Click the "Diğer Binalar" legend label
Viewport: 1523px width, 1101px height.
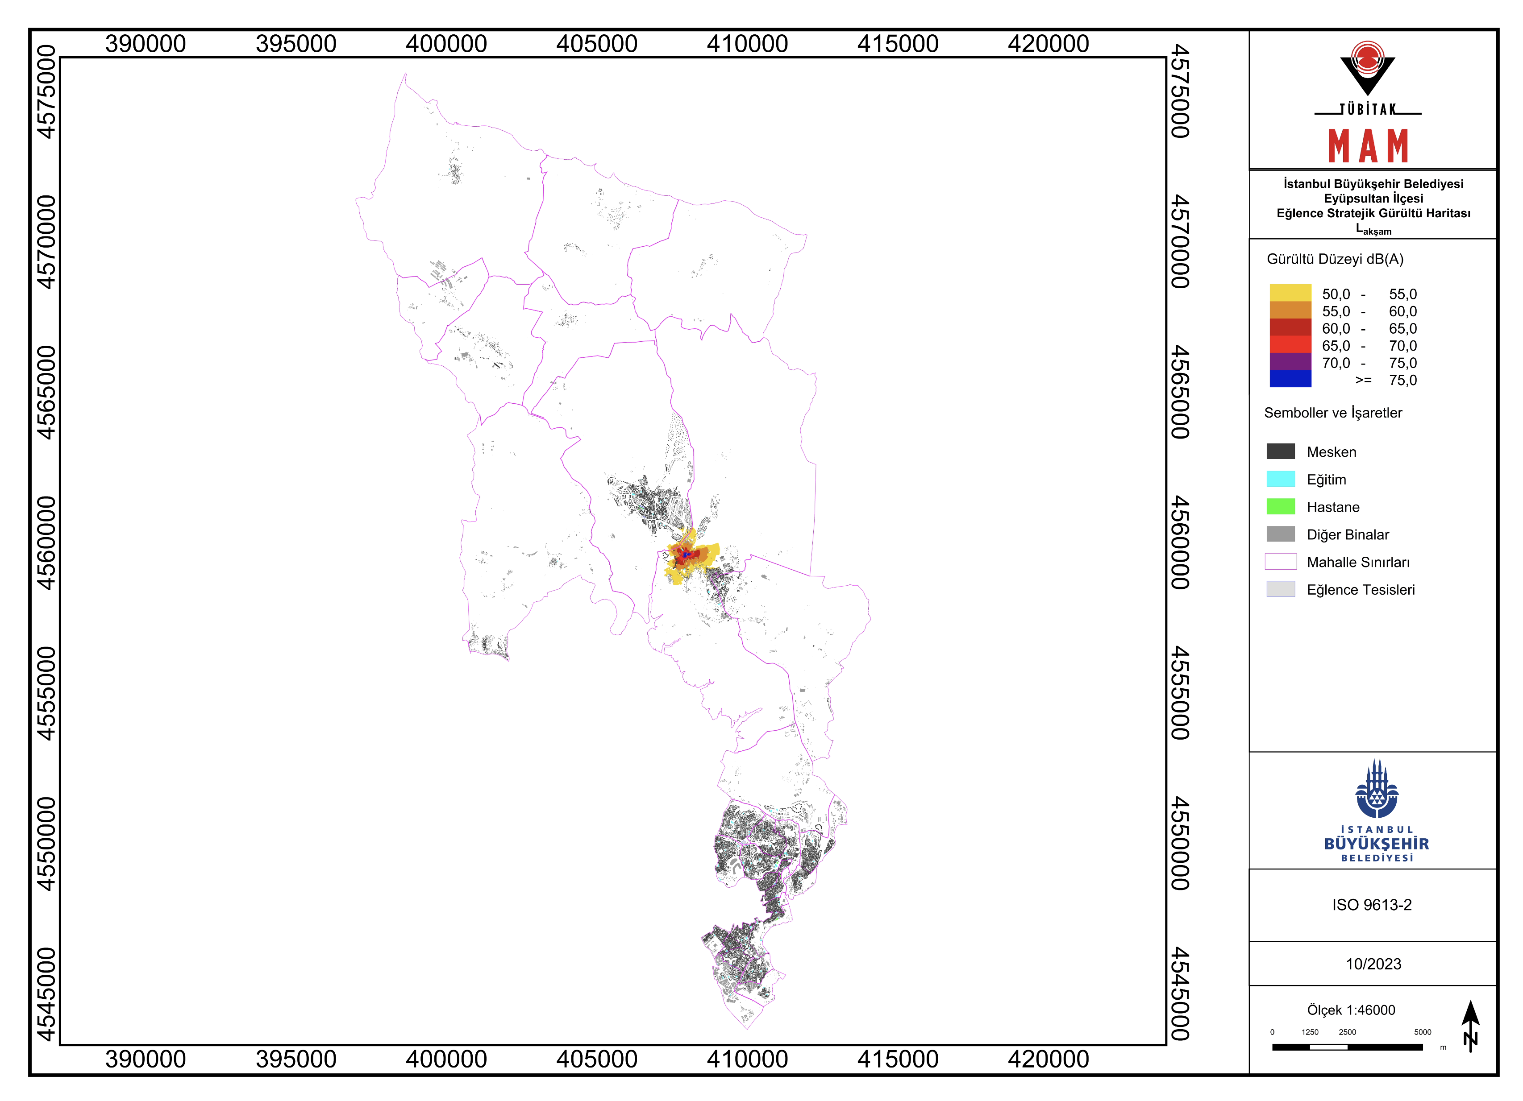point(1348,535)
